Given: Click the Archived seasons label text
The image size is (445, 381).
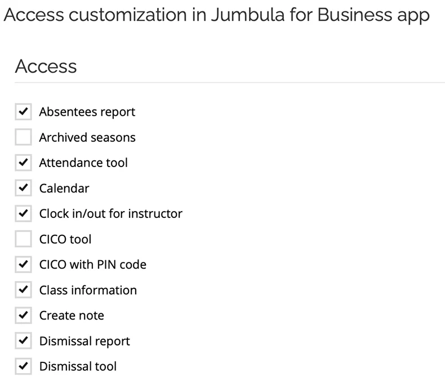Looking at the screenshot, I should [x=87, y=137].
